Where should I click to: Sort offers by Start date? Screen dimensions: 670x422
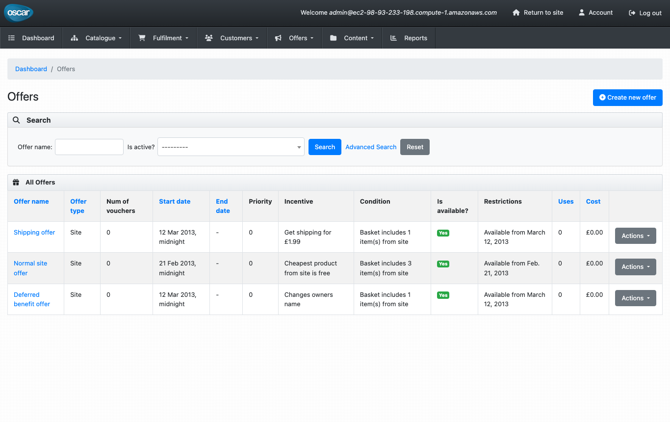point(175,202)
